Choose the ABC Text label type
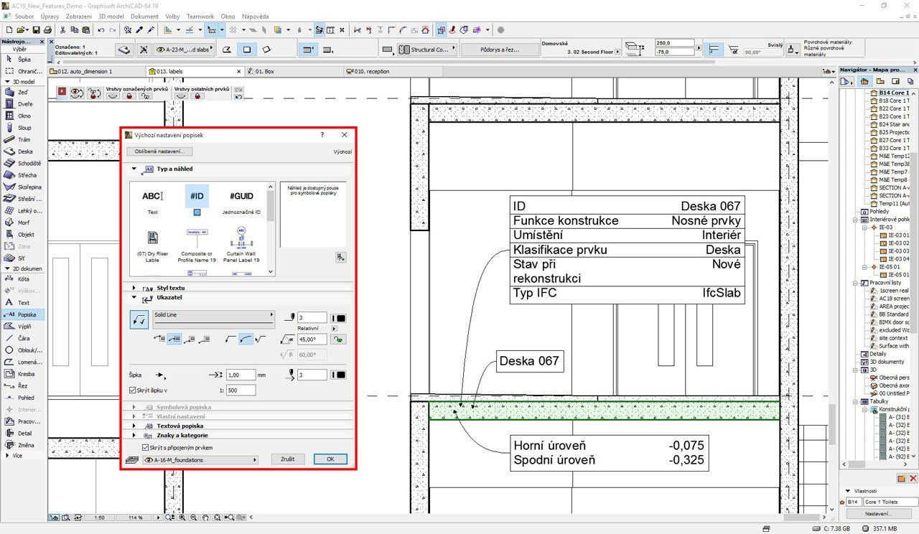The width and height of the screenshot is (919, 534). click(152, 197)
